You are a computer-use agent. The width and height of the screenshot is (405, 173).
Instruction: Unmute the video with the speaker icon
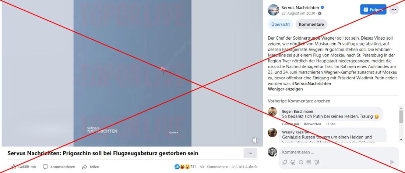coord(256,140)
